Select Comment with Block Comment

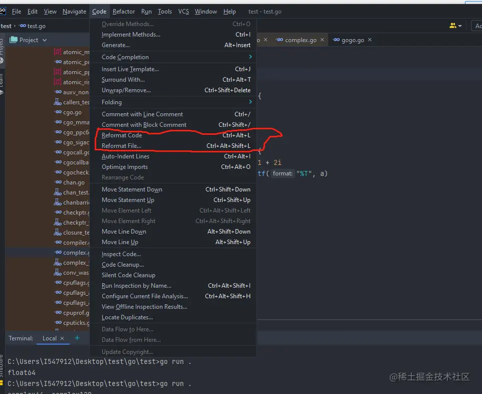173,125
